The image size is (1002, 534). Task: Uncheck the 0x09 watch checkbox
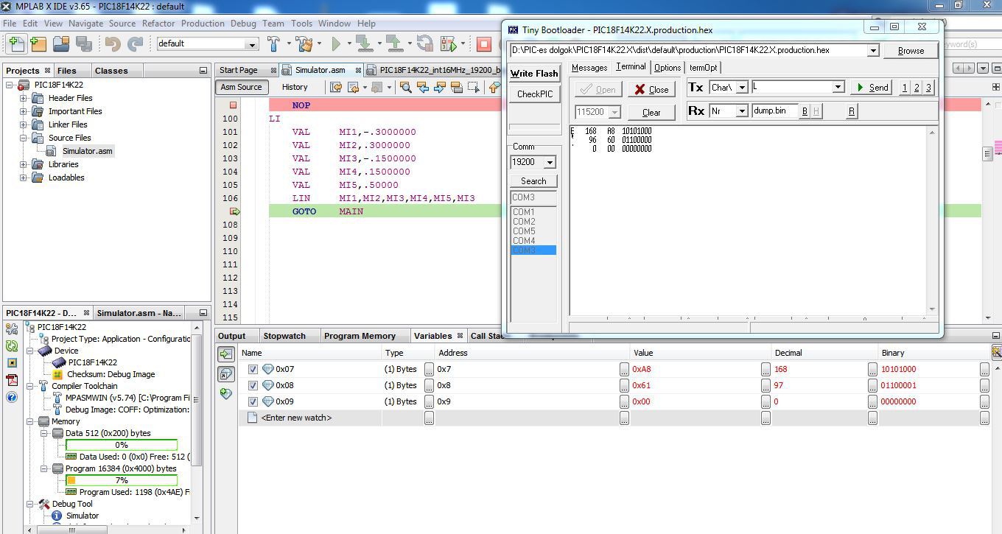point(253,401)
